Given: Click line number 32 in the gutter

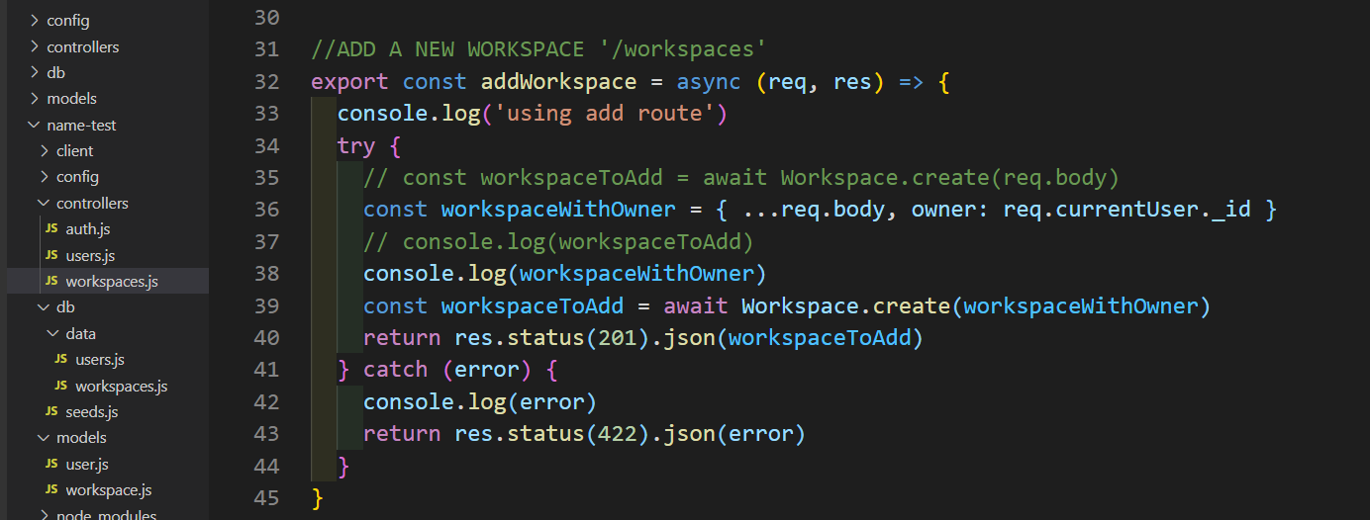Looking at the screenshot, I should (x=266, y=81).
